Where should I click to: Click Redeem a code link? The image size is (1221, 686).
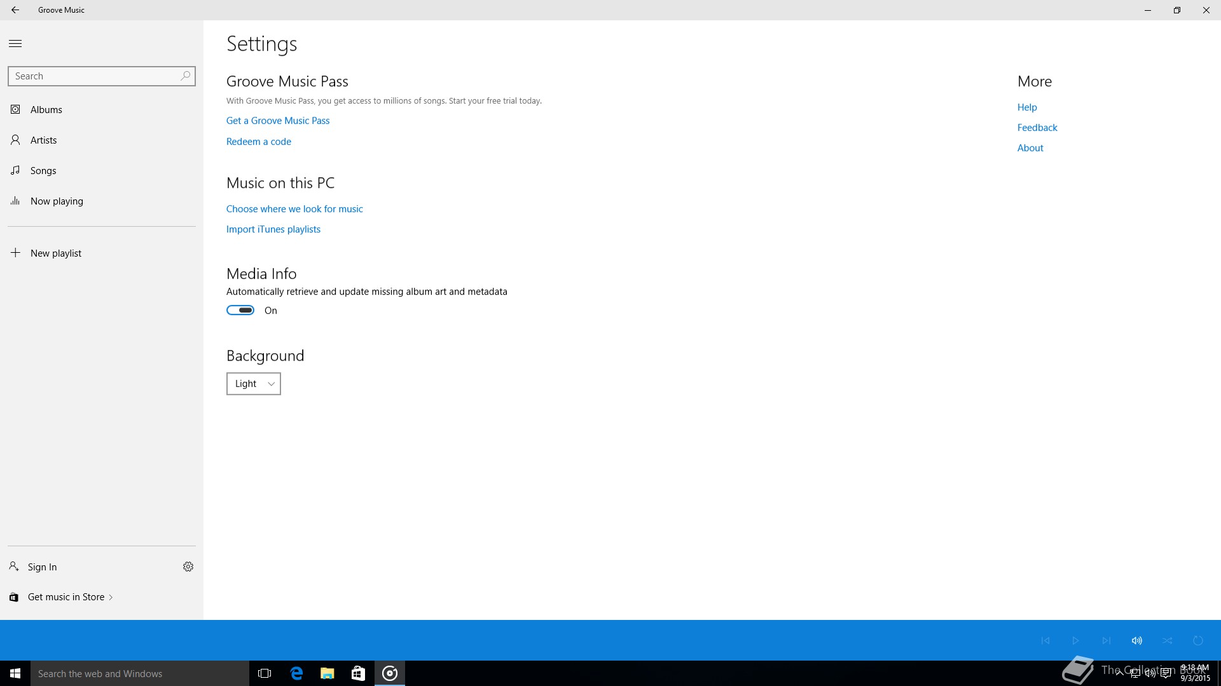tap(259, 142)
